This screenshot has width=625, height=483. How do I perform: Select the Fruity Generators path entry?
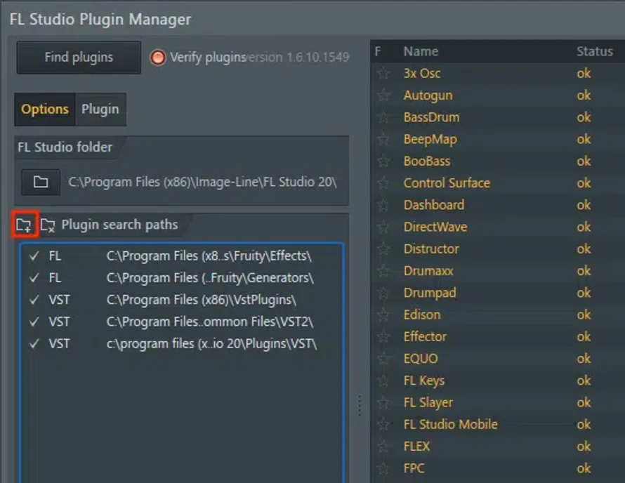tap(209, 278)
